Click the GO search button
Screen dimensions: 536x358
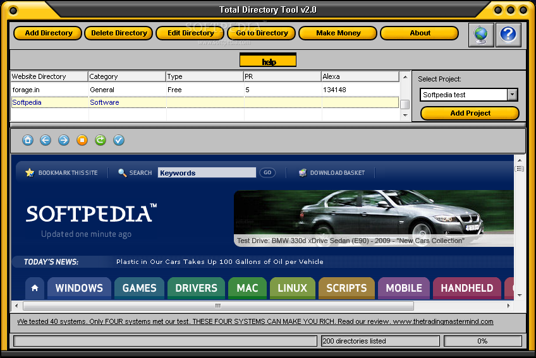[267, 172]
